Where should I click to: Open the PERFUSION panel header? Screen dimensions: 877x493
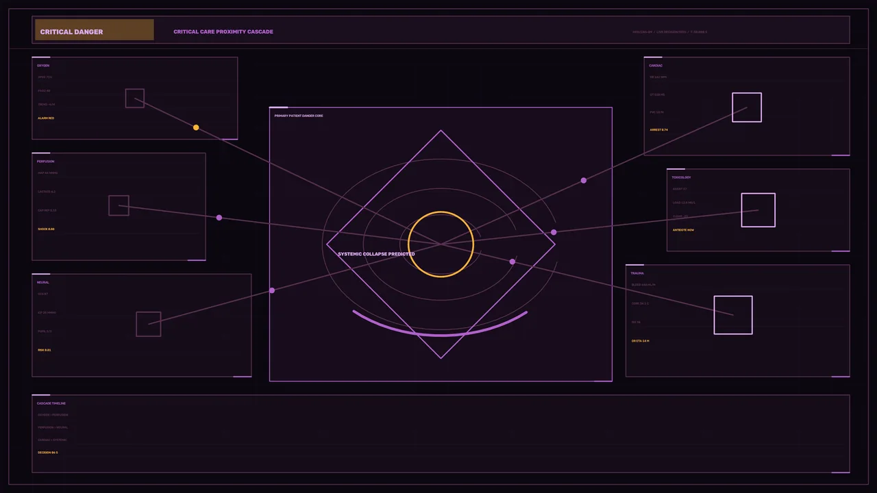pyautogui.click(x=46, y=162)
